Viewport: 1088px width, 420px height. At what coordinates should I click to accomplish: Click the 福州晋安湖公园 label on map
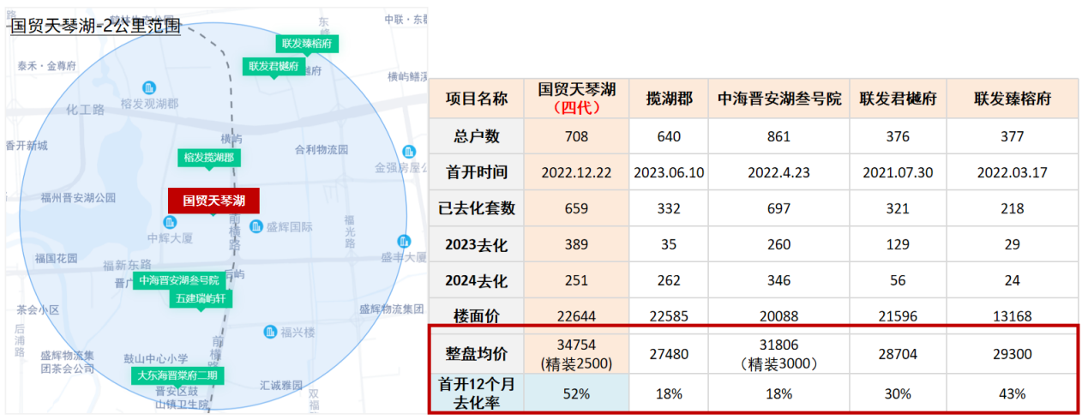click(x=78, y=198)
